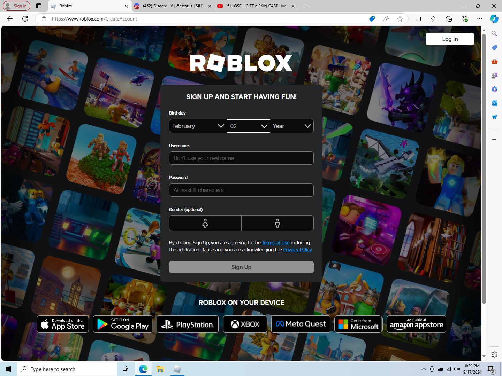502x376 pixels.
Task: Click the taskbar search box
Action: click(67, 369)
